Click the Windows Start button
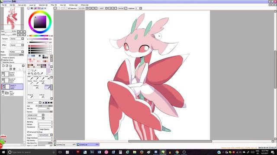Image resolution: width=277 pixels, height=155 pixels. pyautogui.click(x=3, y=152)
